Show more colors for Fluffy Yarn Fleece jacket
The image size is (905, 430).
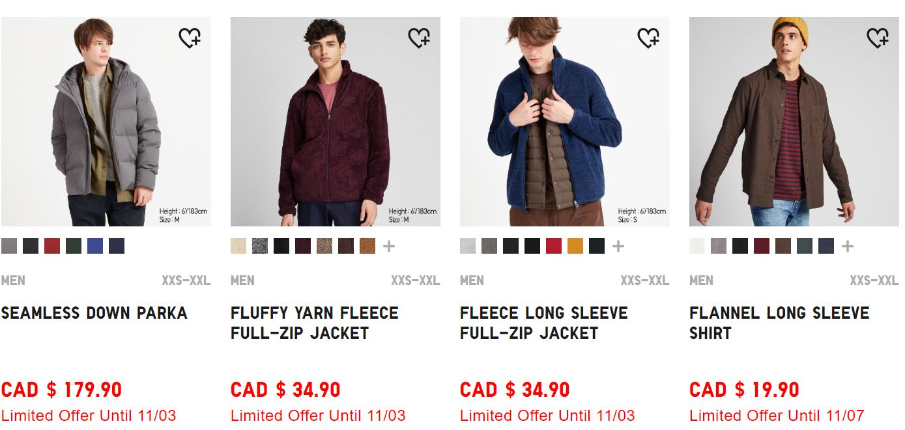pyautogui.click(x=389, y=246)
